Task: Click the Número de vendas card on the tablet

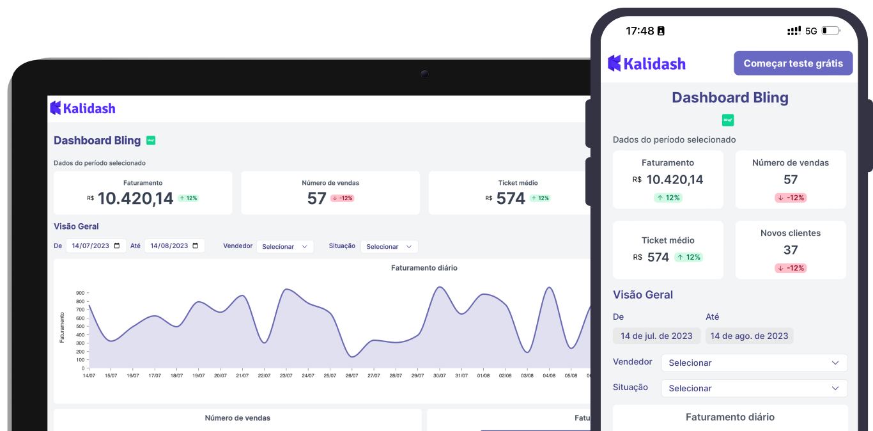Action: (x=330, y=192)
